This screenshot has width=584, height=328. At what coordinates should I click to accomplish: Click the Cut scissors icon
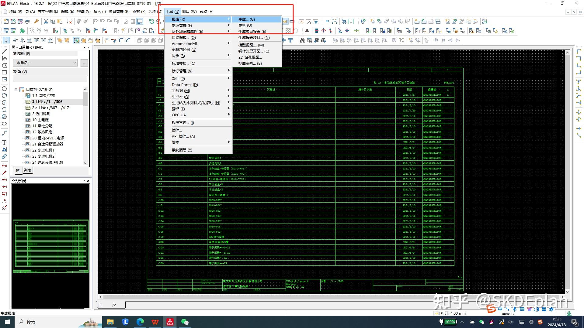46,21
